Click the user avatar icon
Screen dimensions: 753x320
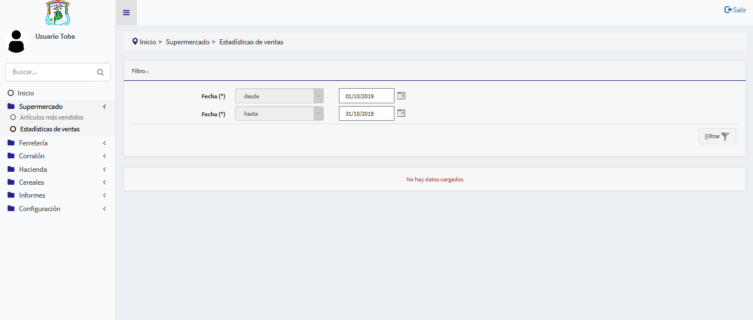16,42
